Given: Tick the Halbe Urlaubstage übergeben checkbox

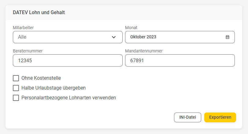Looking at the screenshot, I should [16, 88].
